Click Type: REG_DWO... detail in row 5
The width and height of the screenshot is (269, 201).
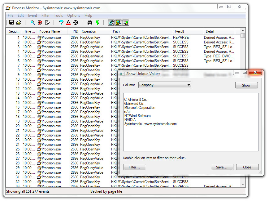click(x=219, y=56)
